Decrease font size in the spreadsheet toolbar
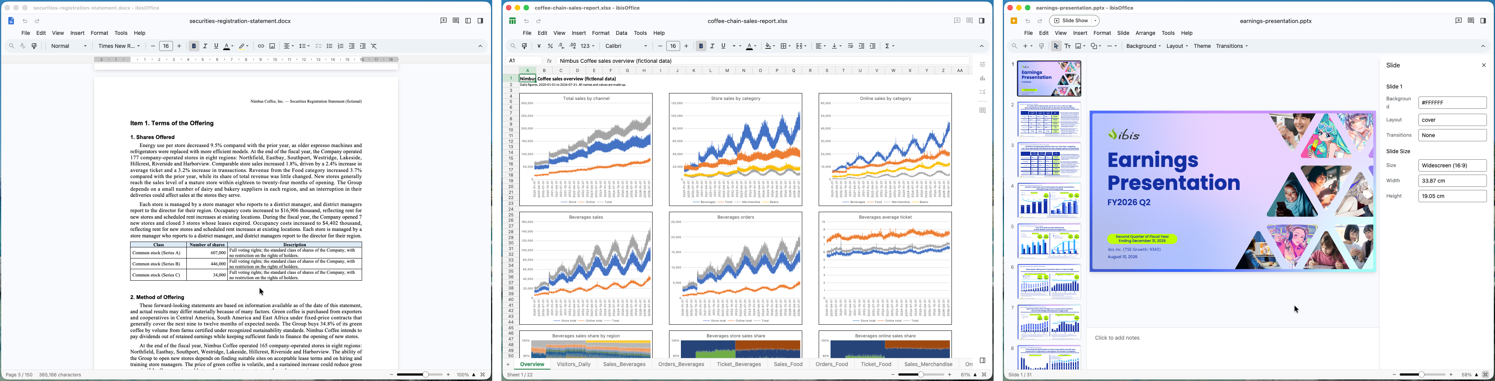This screenshot has height=381, width=1495. [660, 46]
